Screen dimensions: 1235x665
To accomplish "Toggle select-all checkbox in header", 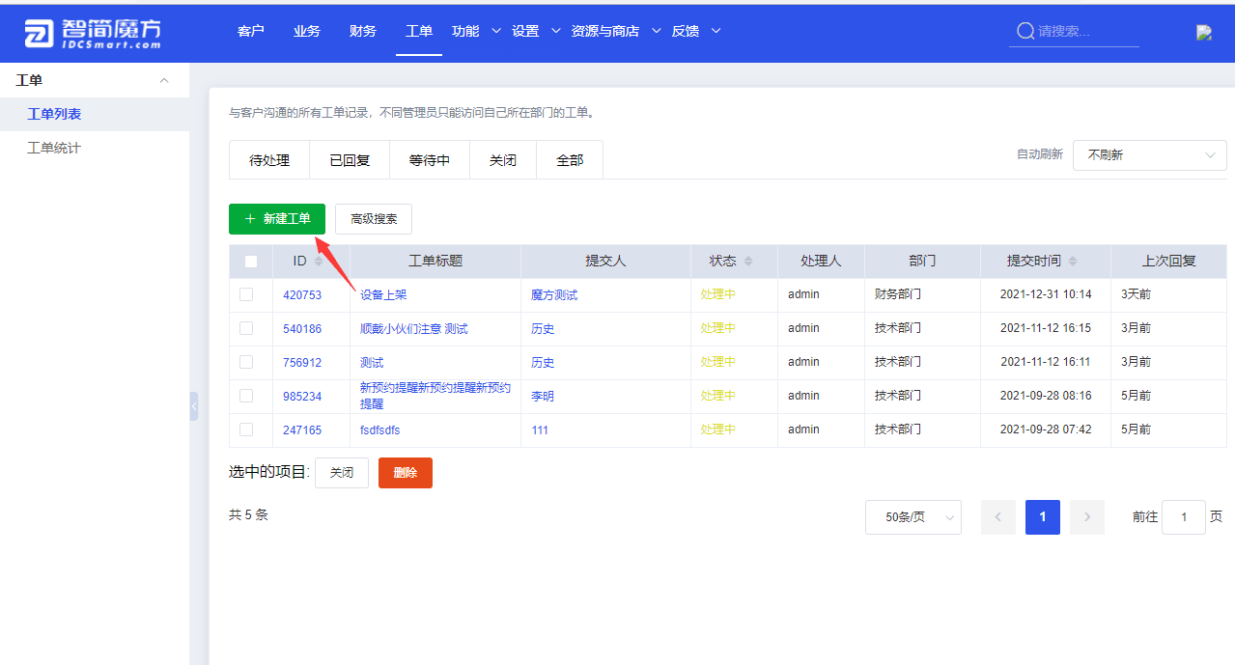I will (251, 262).
